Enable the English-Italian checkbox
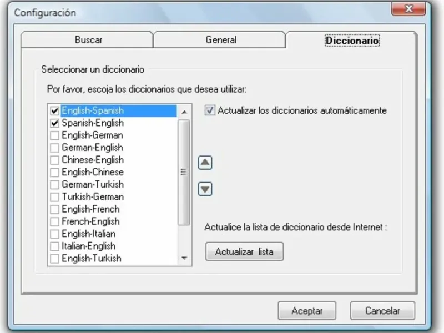 click(x=54, y=234)
